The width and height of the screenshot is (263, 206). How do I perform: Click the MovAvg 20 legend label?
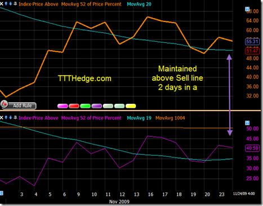(x=139, y=4)
